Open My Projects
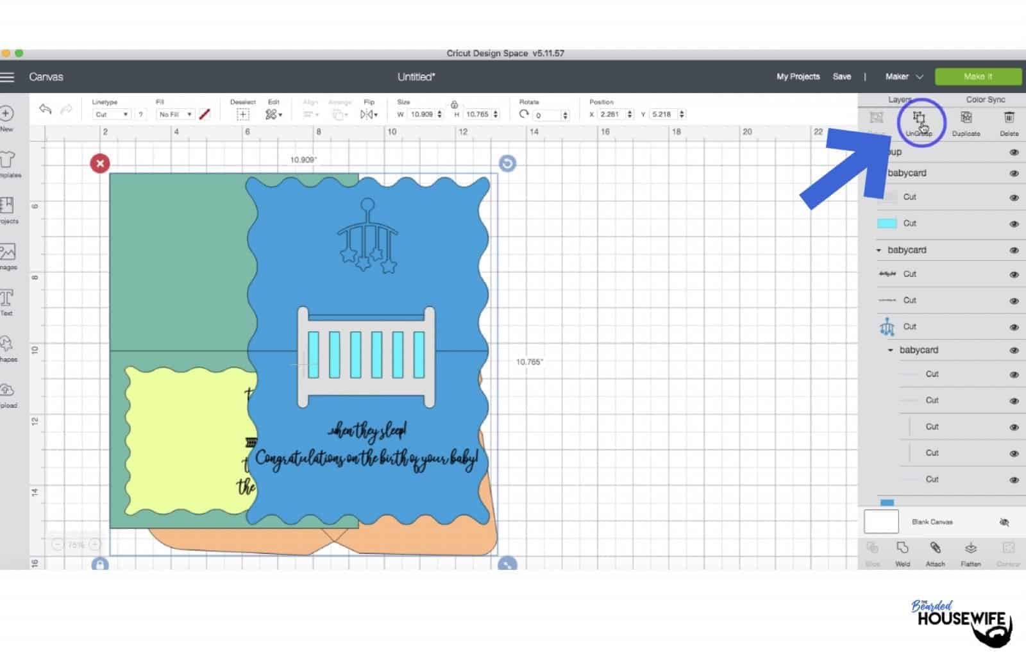The image size is (1026, 652). pos(798,77)
